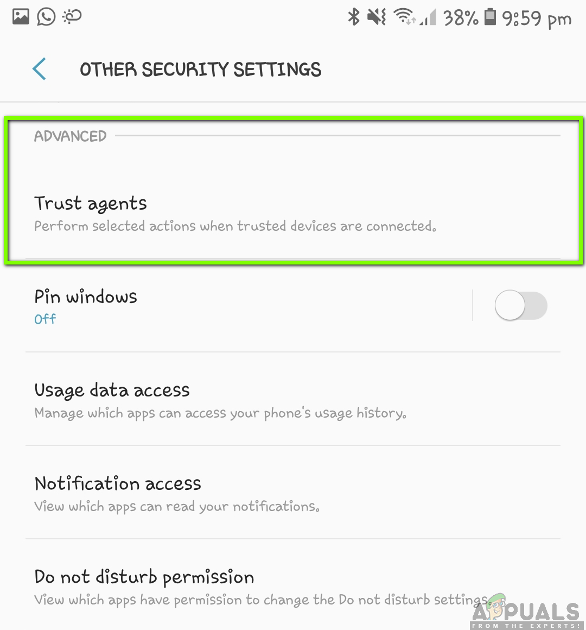Tap the WhatsApp notification icon
The height and width of the screenshot is (630, 586).
[x=46, y=17]
